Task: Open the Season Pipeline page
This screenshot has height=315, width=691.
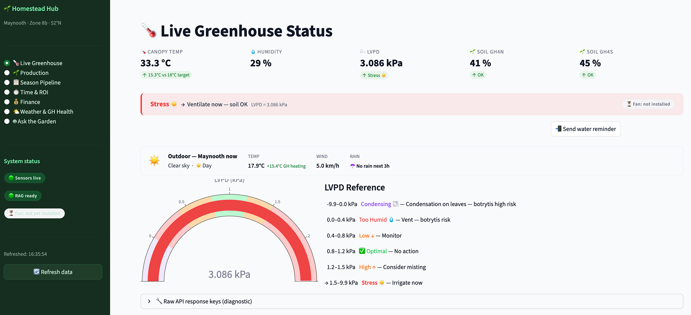Action: point(40,83)
